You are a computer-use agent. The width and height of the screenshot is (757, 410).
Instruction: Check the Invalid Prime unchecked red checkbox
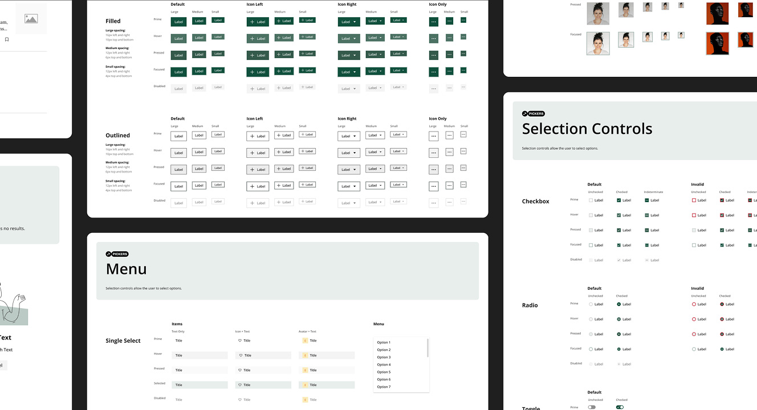[x=694, y=200]
